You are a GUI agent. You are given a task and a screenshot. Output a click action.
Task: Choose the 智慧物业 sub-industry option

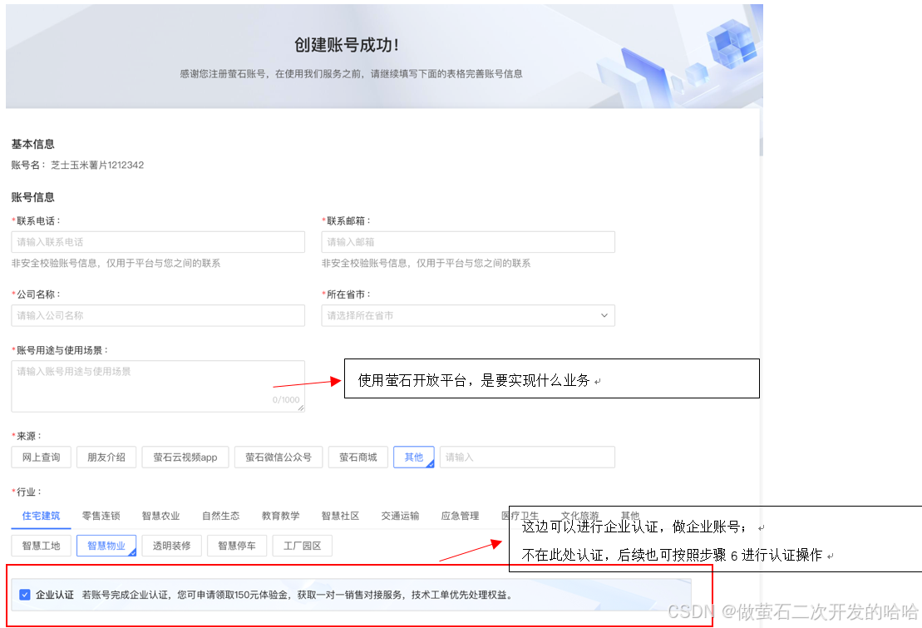pos(106,546)
